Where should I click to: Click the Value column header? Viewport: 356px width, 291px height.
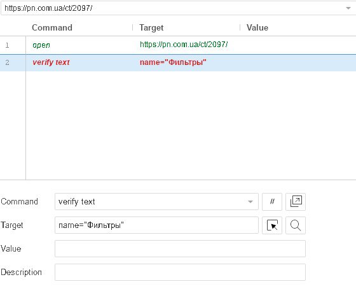[257, 27]
